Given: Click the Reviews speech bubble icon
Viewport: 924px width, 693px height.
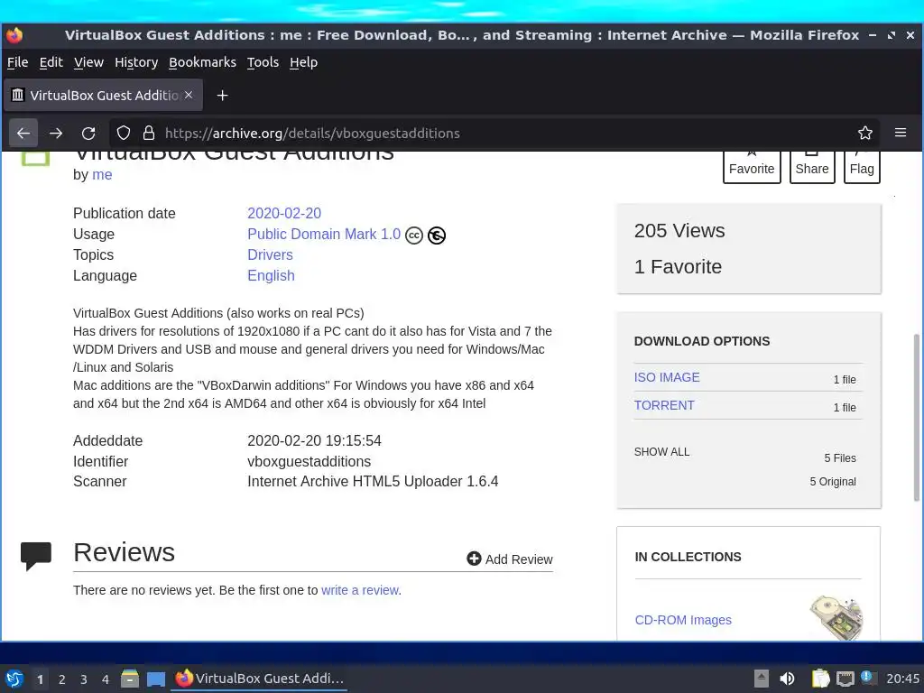Looking at the screenshot, I should coord(36,556).
